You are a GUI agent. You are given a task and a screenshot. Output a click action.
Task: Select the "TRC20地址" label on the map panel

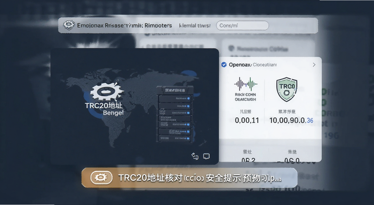(x=103, y=106)
